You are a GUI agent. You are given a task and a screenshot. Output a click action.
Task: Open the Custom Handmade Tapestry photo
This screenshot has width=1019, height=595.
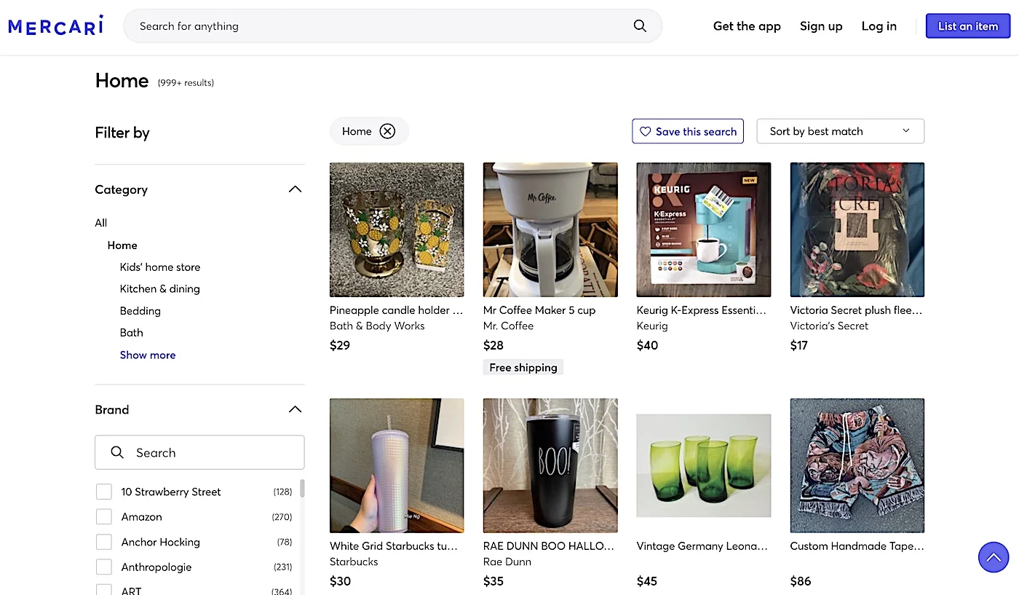coord(857,465)
